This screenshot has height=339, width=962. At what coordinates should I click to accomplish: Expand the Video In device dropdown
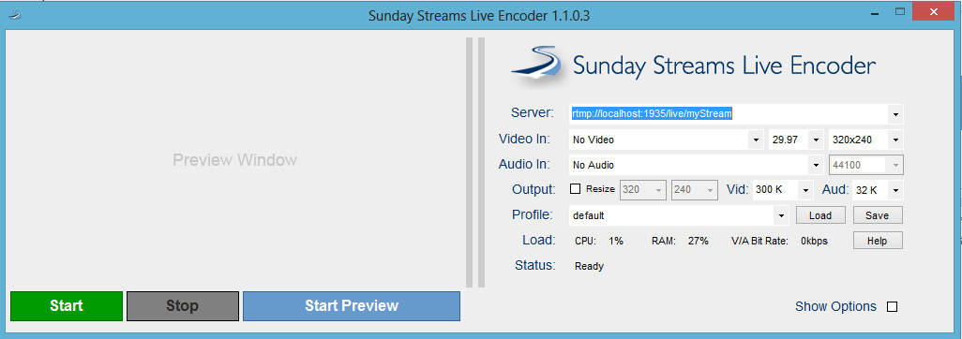click(x=756, y=140)
